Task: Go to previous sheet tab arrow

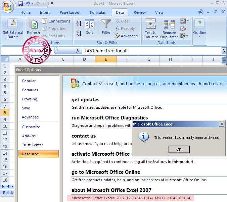Action: click(x=8, y=186)
